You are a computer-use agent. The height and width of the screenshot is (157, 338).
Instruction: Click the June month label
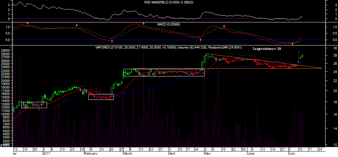251,154
